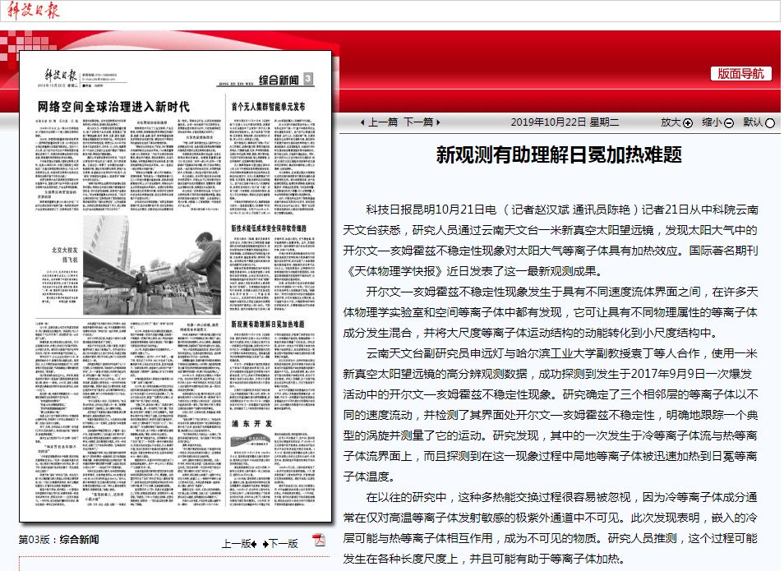Click the 科技日报 masthead on the page thumbnail
784x571 pixels.
(60, 76)
